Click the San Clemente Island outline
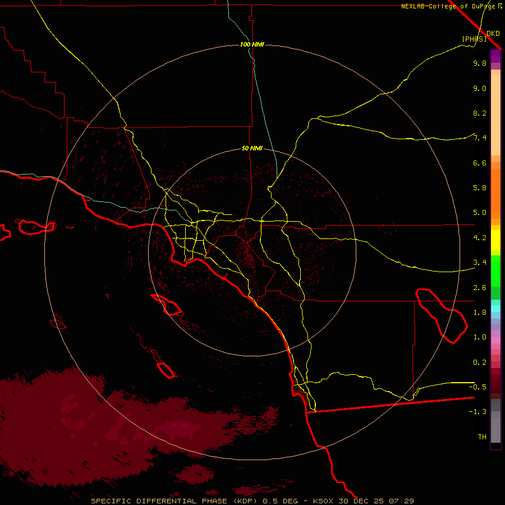Image resolution: width=505 pixels, height=505 pixels. coord(166,370)
